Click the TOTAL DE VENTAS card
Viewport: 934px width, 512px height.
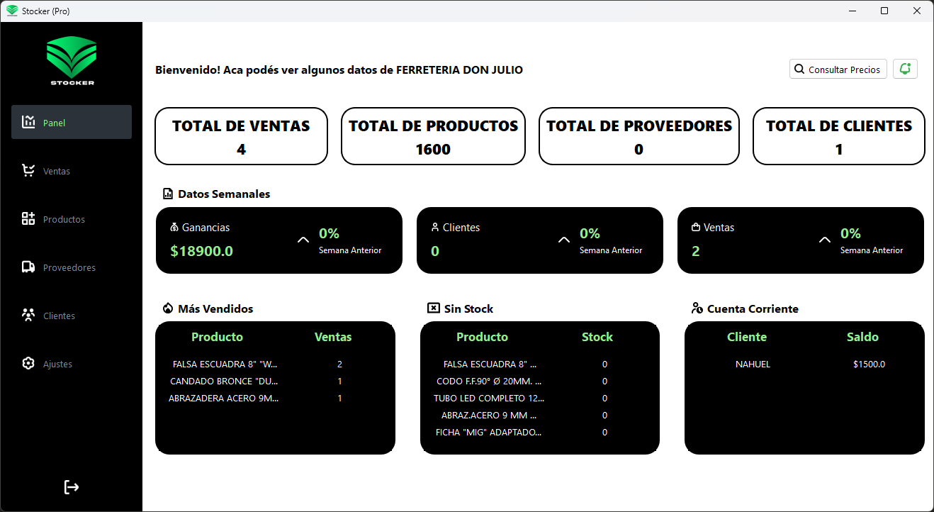(241, 135)
